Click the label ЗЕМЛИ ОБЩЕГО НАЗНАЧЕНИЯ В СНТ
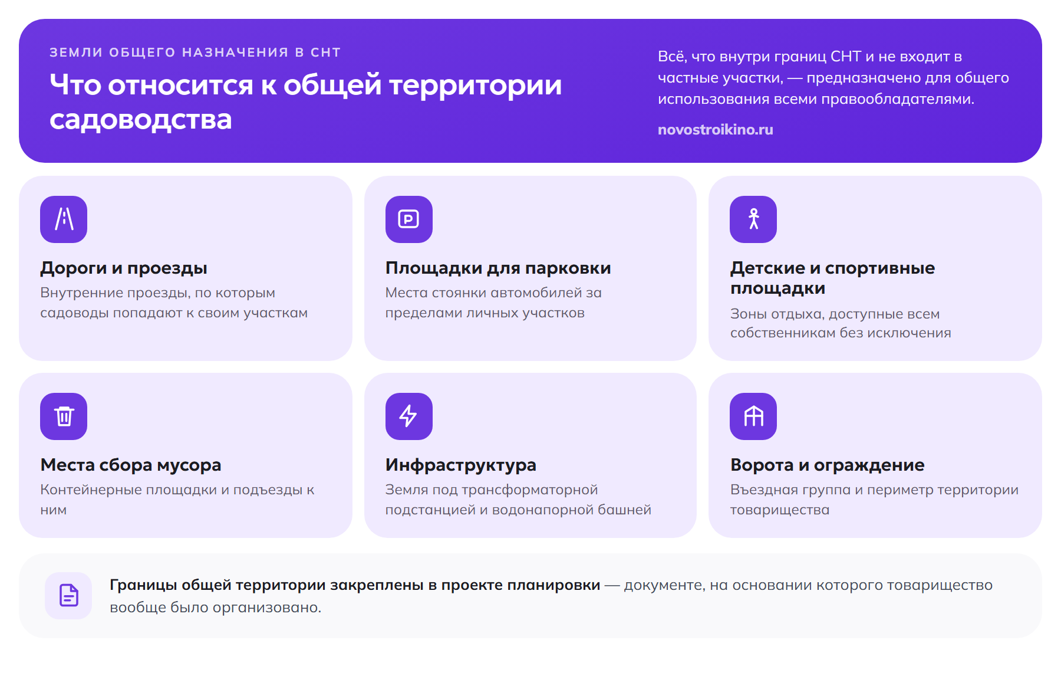The height and width of the screenshot is (676, 1061). [x=195, y=52]
